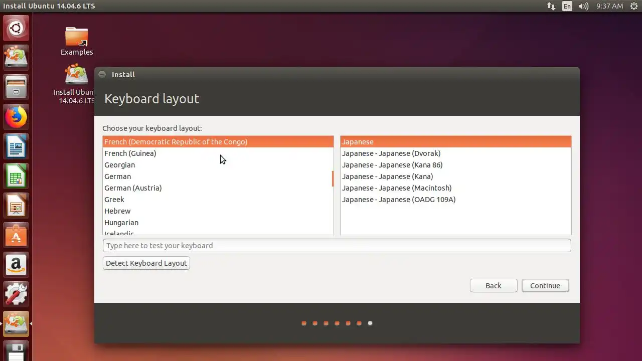Select Georgian keyboard layout
This screenshot has width=642, height=361.
point(218,165)
